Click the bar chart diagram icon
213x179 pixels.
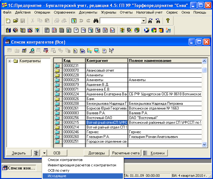[113, 30]
